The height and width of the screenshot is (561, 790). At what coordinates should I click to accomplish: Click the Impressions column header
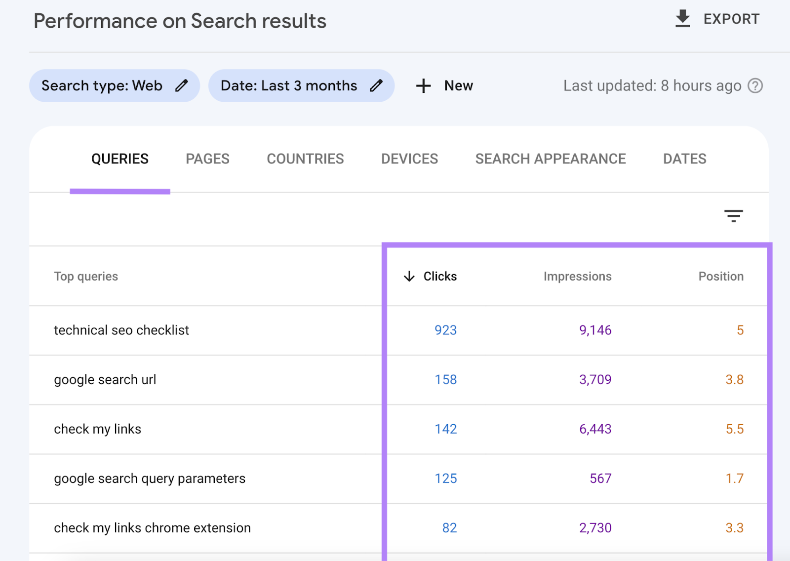(577, 277)
